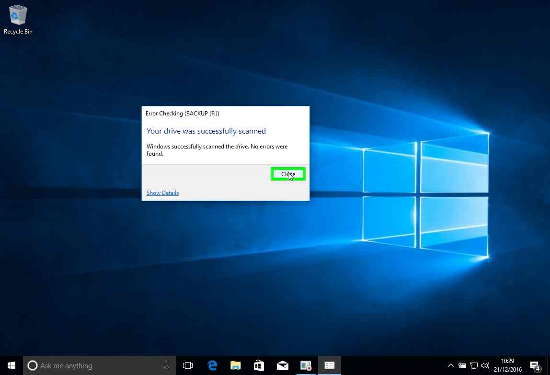This screenshot has height=375, width=550.
Task: Select the Error Checking window taskbar button
Action: [x=329, y=365]
